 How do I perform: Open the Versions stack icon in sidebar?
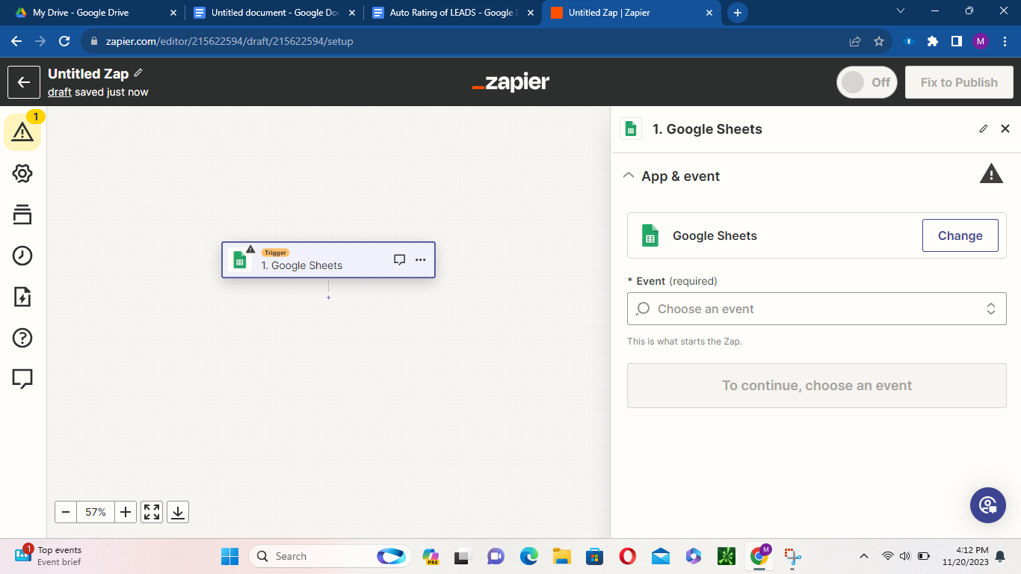[22, 215]
